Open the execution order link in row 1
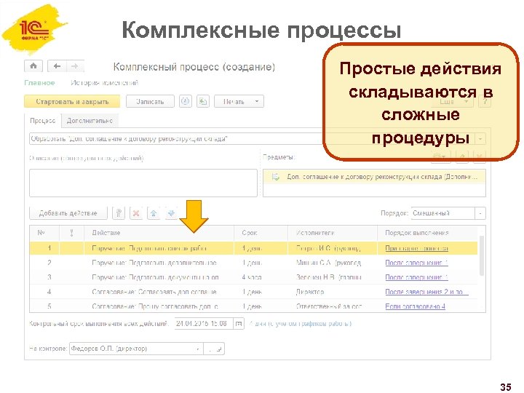 click(x=416, y=248)
